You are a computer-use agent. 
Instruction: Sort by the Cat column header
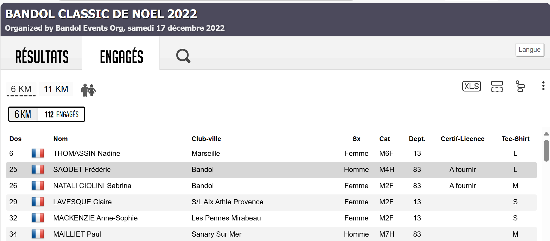[x=385, y=139]
